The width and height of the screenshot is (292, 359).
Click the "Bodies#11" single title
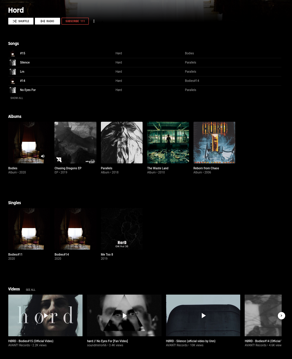pyautogui.click(x=15, y=255)
